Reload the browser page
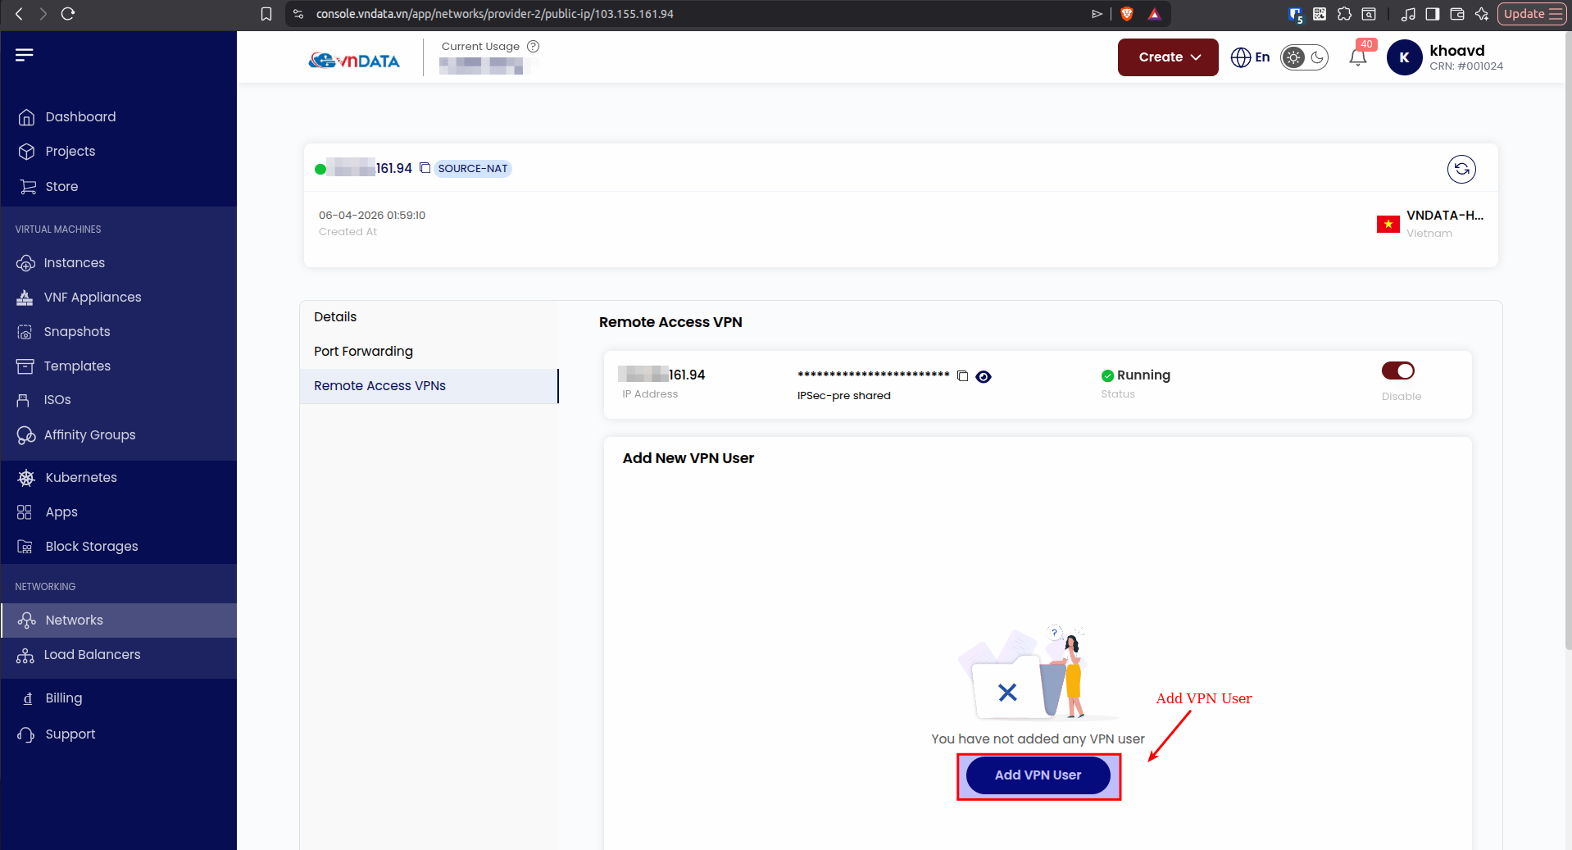The height and width of the screenshot is (850, 1572). [x=68, y=14]
